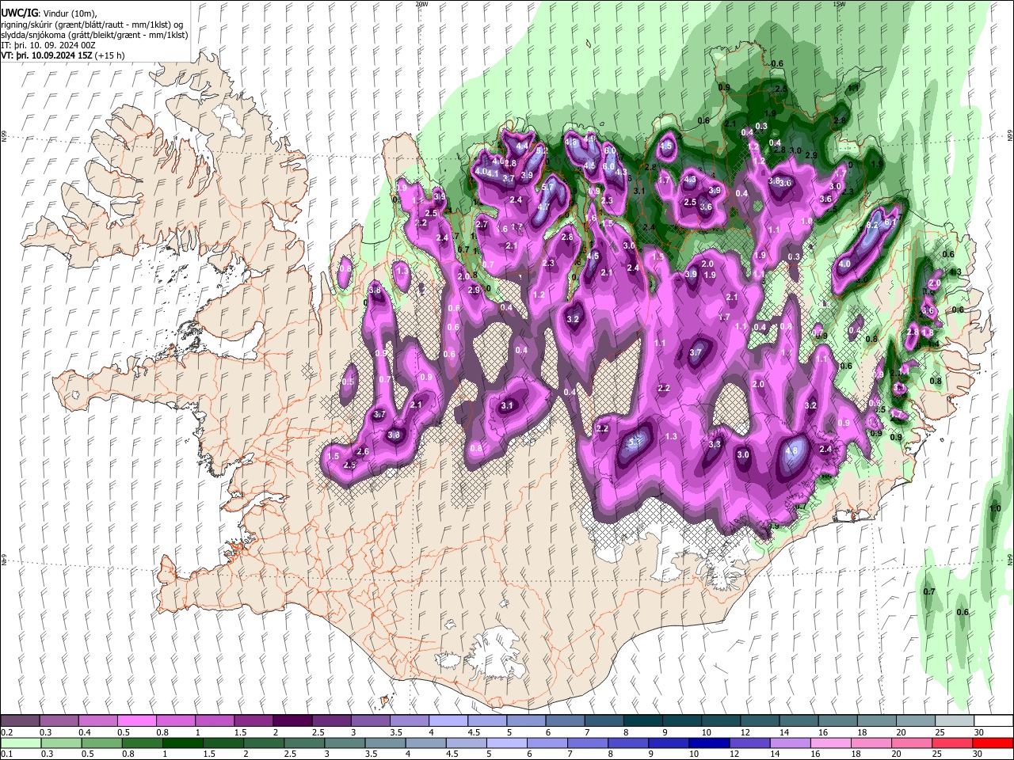Select the 3–3.5 violet snow swatch

[x=369, y=721]
